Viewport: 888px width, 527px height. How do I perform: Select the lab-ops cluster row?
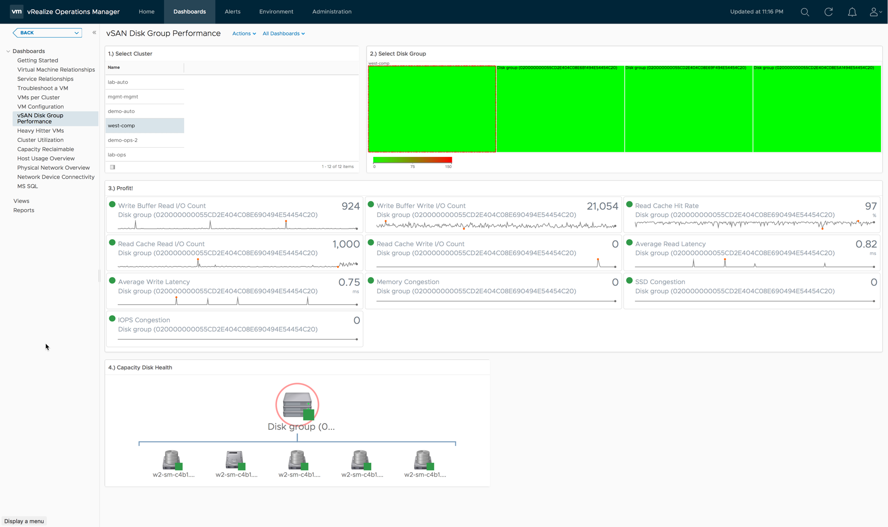coord(145,155)
